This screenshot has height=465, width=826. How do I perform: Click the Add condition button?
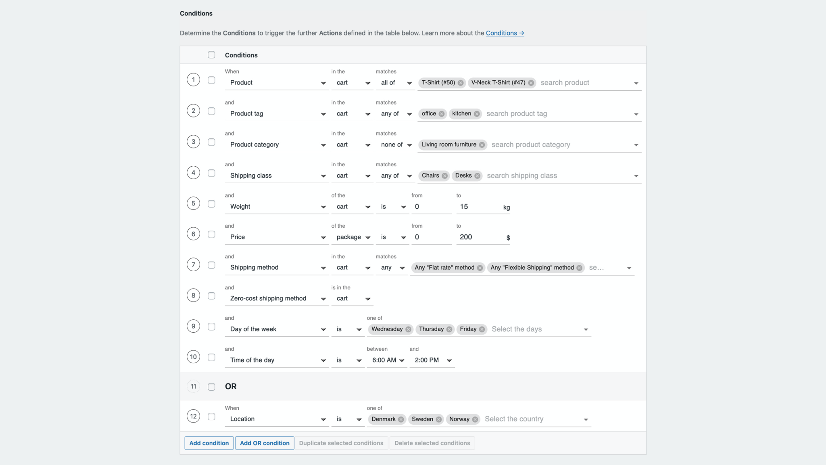pos(209,443)
